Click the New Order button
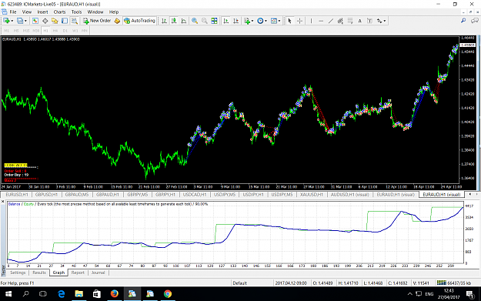Viewport: 481px width, 301px height. pyautogui.click(x=97, y=21)
